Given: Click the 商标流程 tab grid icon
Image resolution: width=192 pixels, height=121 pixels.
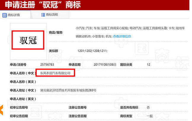Looking at the screenshot, I should point(43,15).
